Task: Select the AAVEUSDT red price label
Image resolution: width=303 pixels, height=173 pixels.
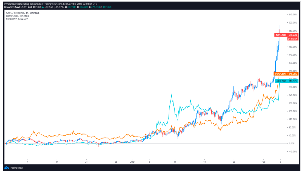Action: 281,35
